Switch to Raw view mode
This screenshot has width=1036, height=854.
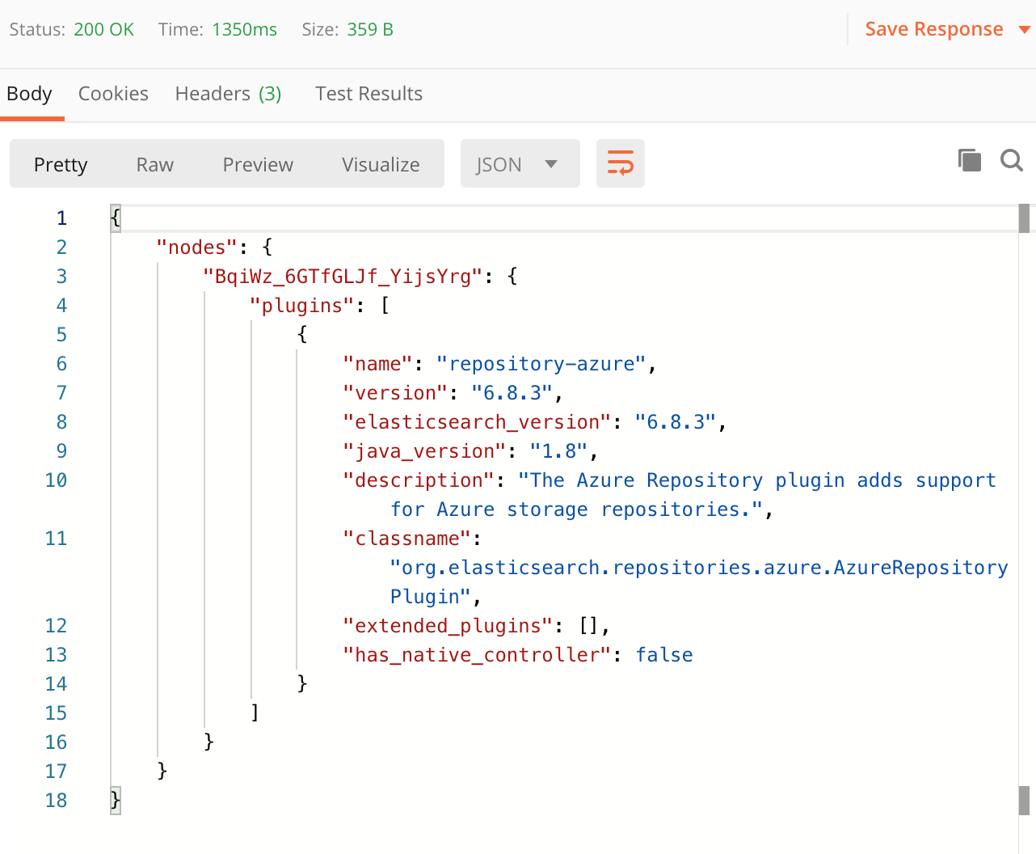coord(154,164)
